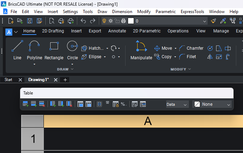This screenshot has height=153, width=243.
Task: Open the Dimension menu
Action: point(122,12)
